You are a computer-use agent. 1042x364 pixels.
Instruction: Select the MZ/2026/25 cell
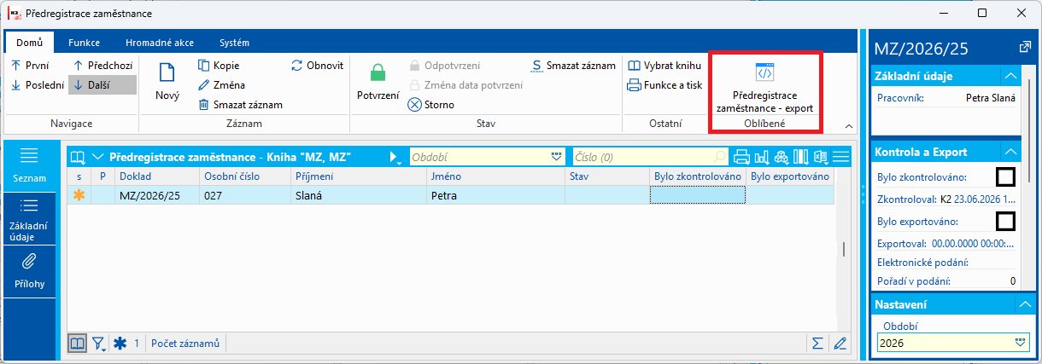(x=157, y=195)
